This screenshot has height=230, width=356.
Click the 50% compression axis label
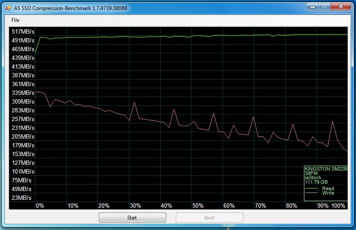coord(198,206)
